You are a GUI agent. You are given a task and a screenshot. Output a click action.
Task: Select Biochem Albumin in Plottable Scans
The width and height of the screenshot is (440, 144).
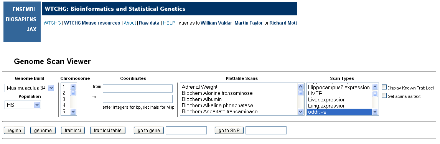click(202, 99)
